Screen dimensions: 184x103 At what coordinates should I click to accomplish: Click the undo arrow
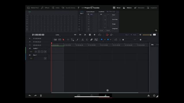[x=30, y=96]
